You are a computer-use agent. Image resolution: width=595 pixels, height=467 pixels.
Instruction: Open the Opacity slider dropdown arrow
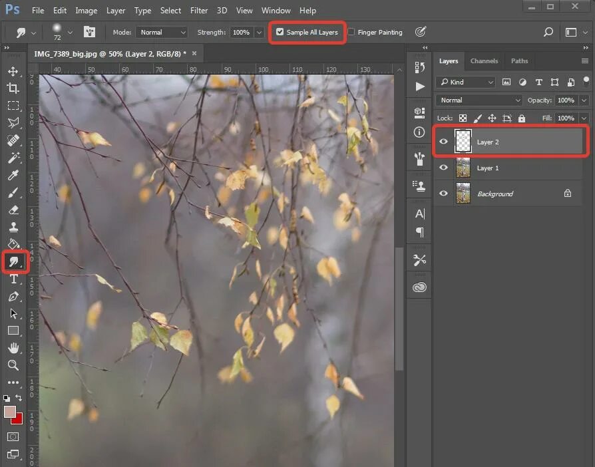pyautogui.click(x=584, y=100)
